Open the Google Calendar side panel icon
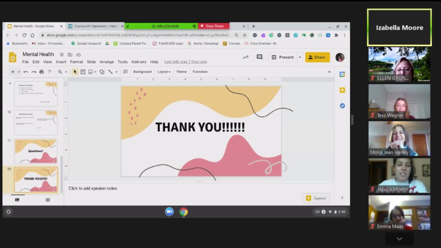Viewport: 441px width, 248px height. tap(342, 74)
